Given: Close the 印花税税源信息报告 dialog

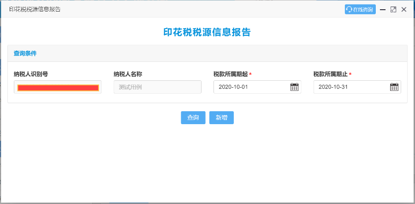Looking at the screenshot, I should pyautogui.click(x=403, y=10).
